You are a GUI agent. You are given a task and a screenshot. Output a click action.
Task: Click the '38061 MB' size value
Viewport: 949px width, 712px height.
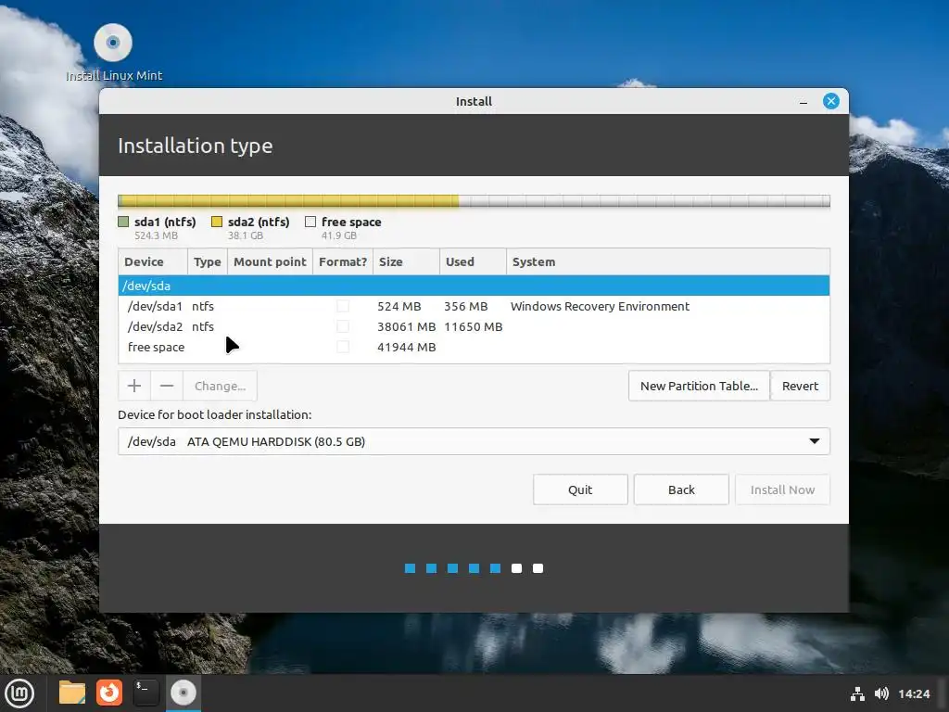point(406,327)
